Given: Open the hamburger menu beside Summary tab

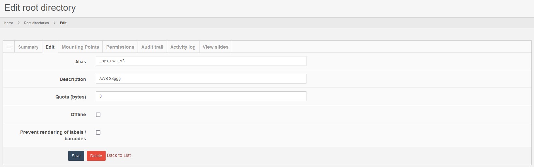Looking at the screenshot, I should click(9, 47).
